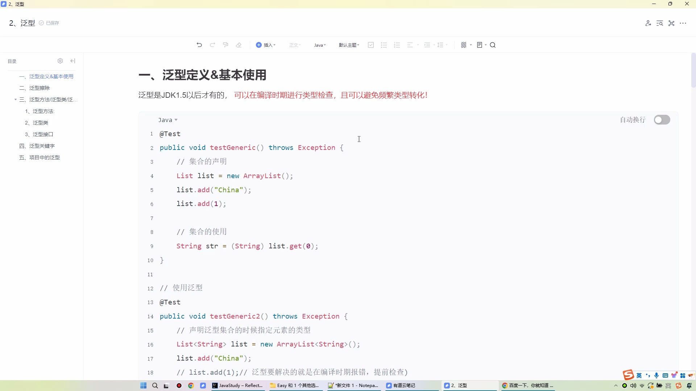Open the Java language dropdown in toolbar

[319, 45]
